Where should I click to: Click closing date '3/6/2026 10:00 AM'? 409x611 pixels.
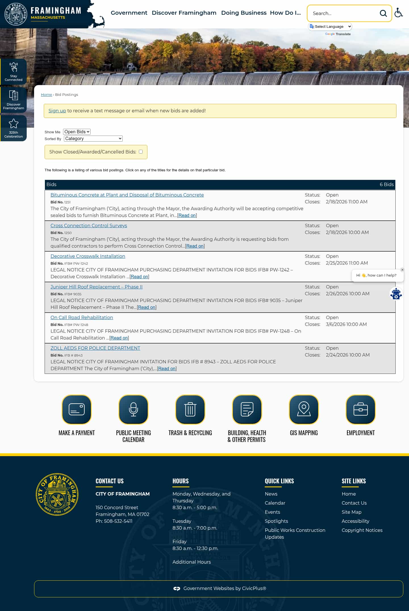pos(346,324)
